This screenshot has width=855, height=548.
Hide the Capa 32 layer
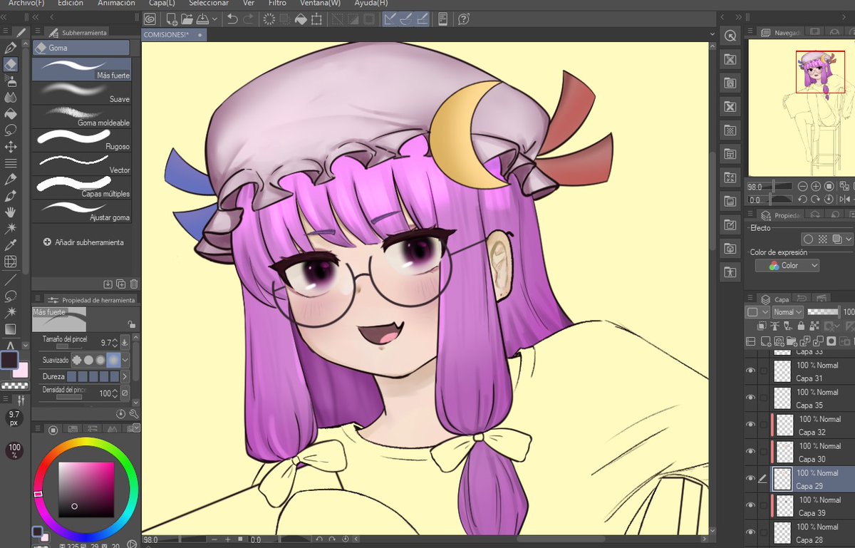coord(750,425)
